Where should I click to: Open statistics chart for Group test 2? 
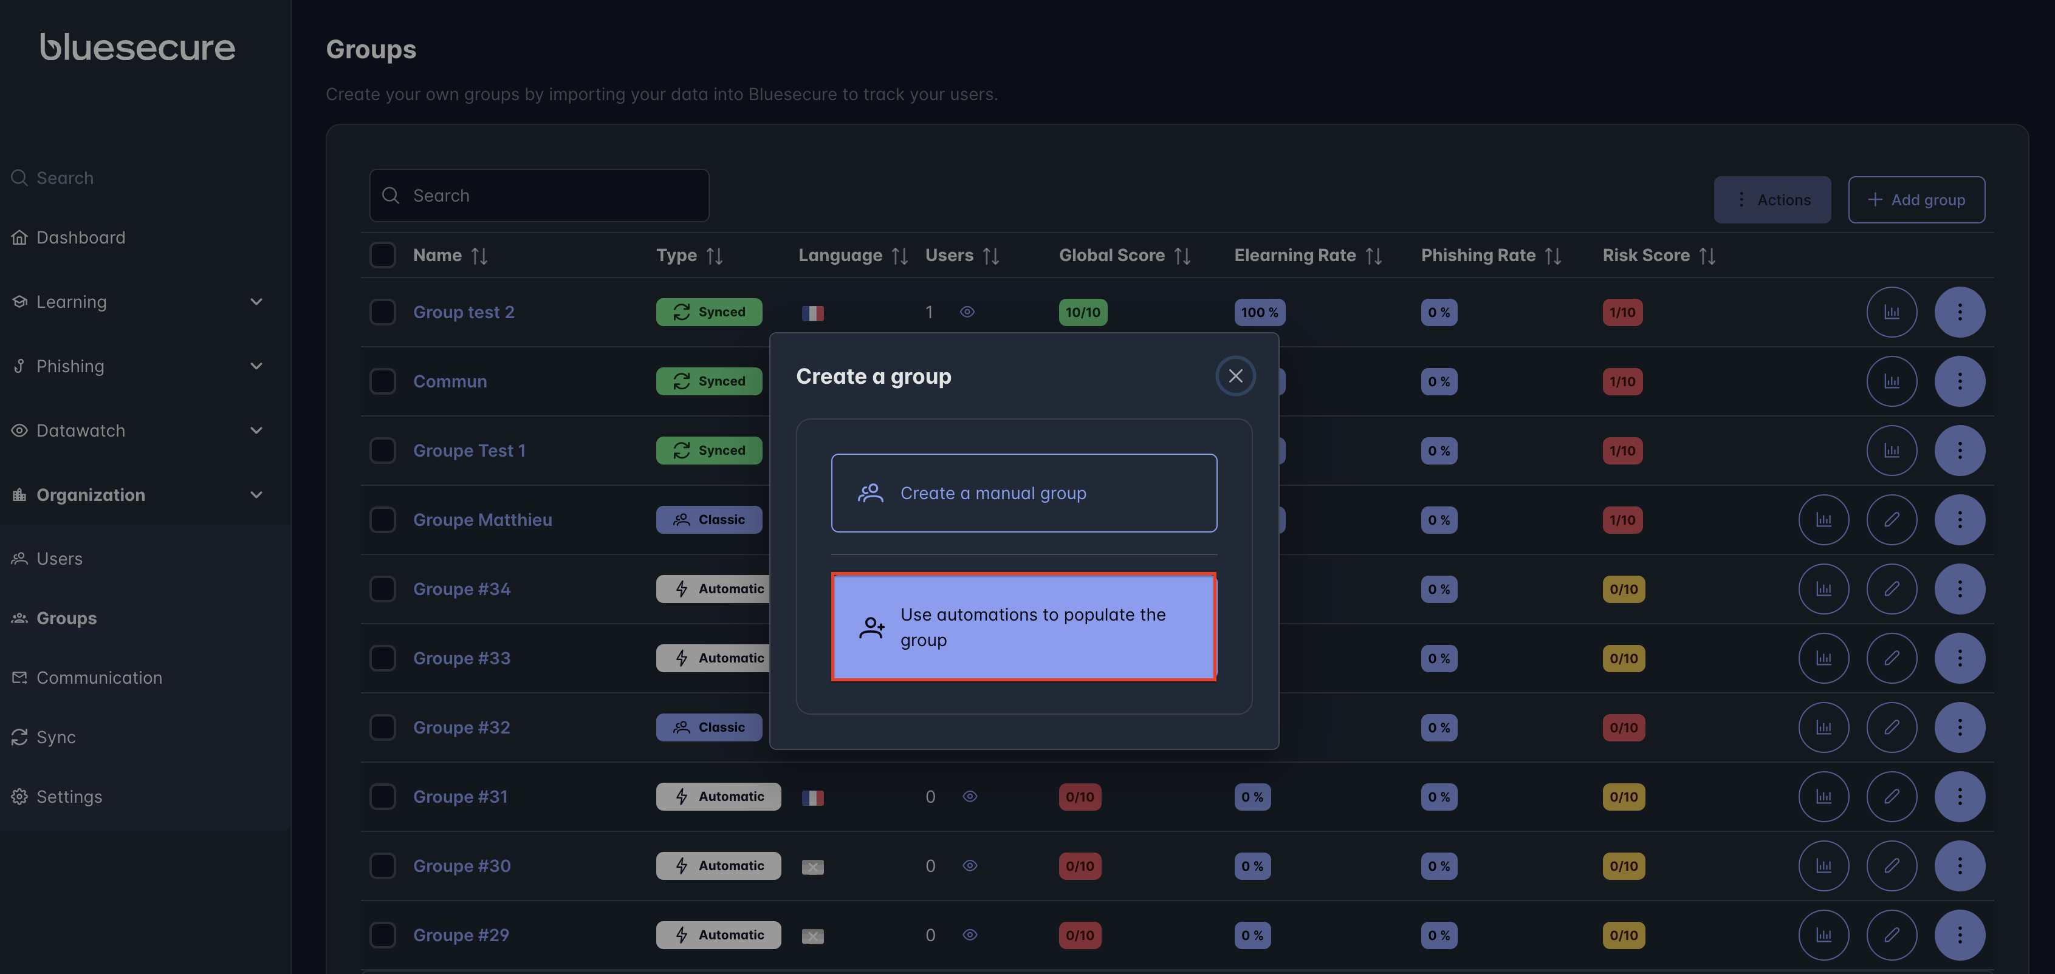click(1892, 312)
